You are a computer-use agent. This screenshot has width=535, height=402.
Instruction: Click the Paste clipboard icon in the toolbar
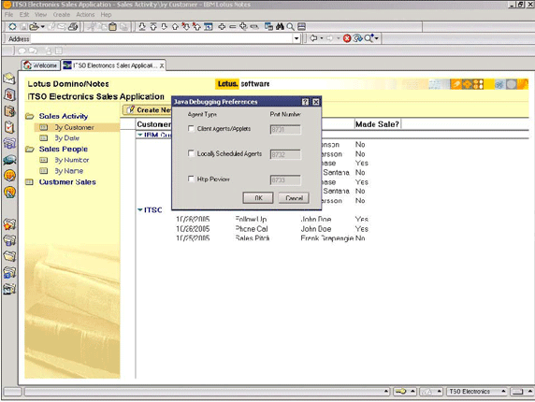112,26
